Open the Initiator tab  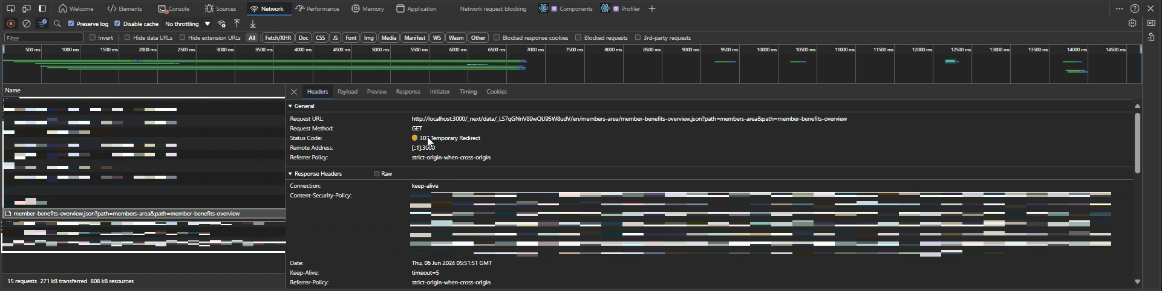(x=440, y=92)
